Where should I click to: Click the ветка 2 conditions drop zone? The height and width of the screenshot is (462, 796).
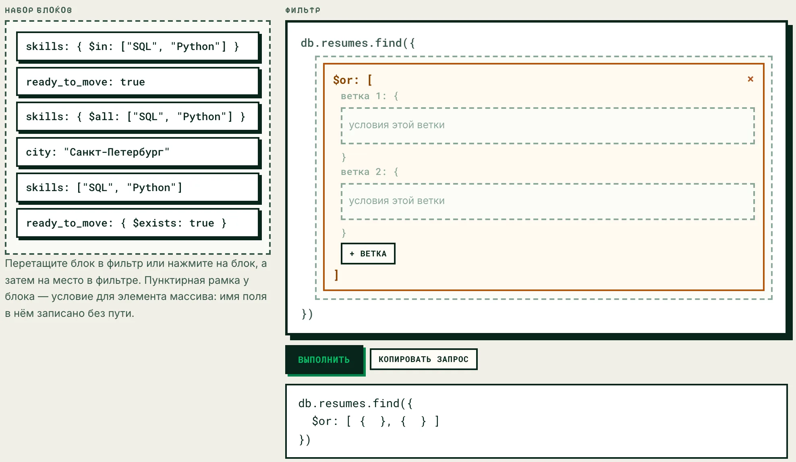tap(547, 201)
